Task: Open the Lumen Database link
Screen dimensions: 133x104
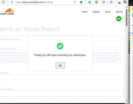Action: coord(109,61)
